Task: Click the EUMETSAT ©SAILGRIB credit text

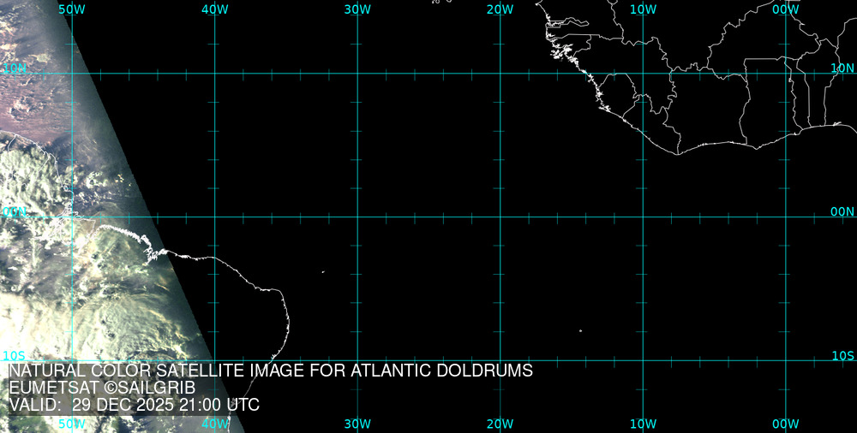Action: 102,389
